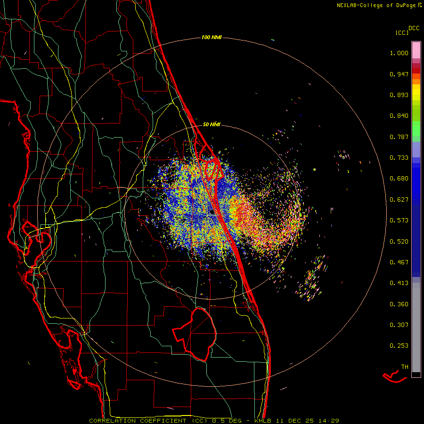Screen dimensions: 424x424
Task: Click the KMLB radar site marker on map
Action: pos(212,212)
